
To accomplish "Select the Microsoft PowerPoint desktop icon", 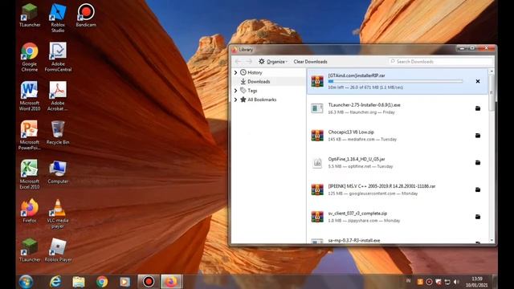I will [x=30, y=136].
